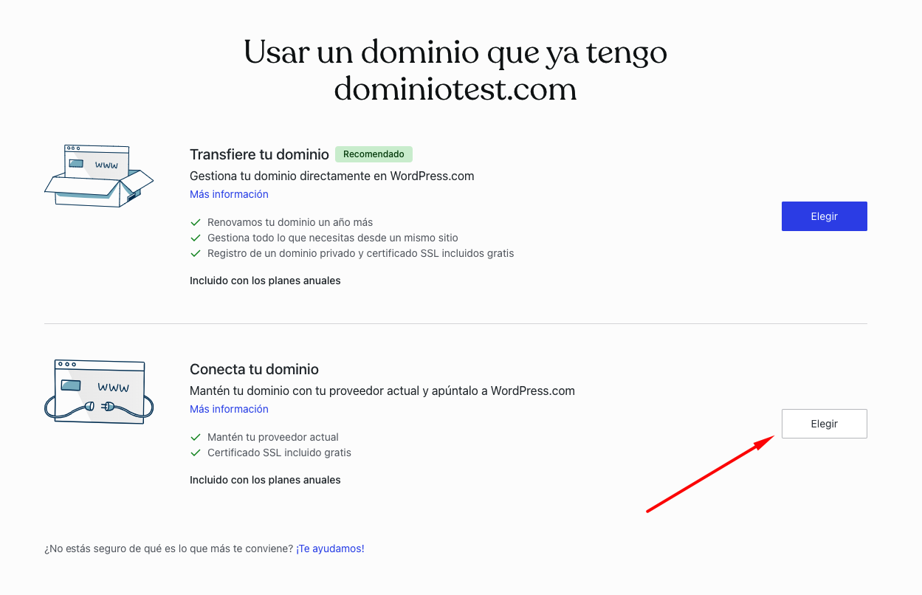
Task: Open Más información under Transfiere tu dominio
Action: [229, 194]
